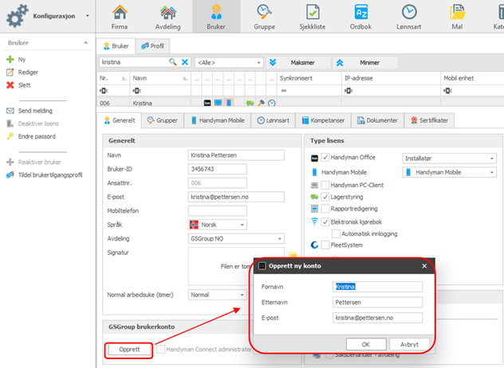Toggle the Handyman Office checkbox

click(x=325, y=158)
